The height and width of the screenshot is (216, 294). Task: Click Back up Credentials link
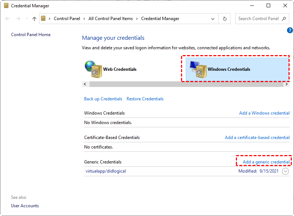click(x=103, y=99)
